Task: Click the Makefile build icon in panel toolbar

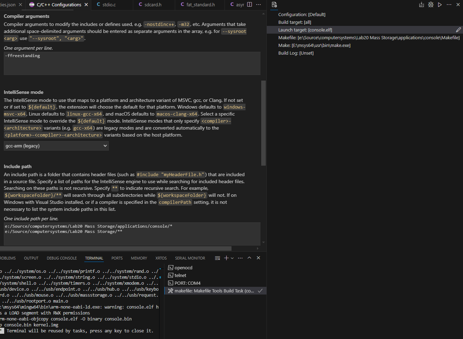Action: click(x=421, y=5)
